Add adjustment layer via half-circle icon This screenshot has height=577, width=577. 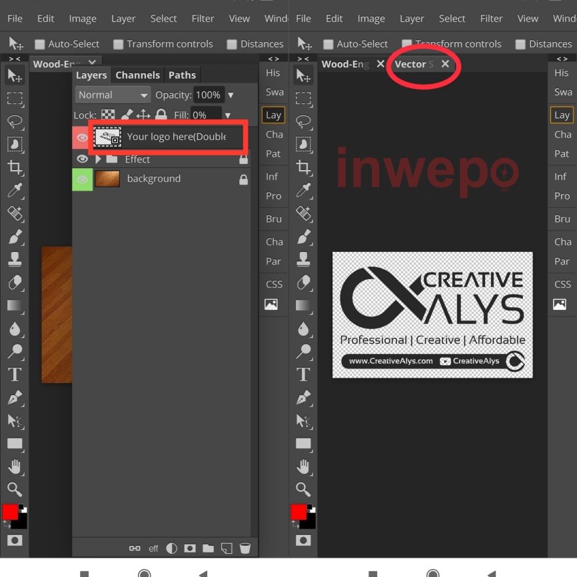coord(171,548)
